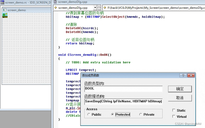Click the 取消 (Cancel) button
This screenshot has height=128, width=205.
click(x=180, y=98)
